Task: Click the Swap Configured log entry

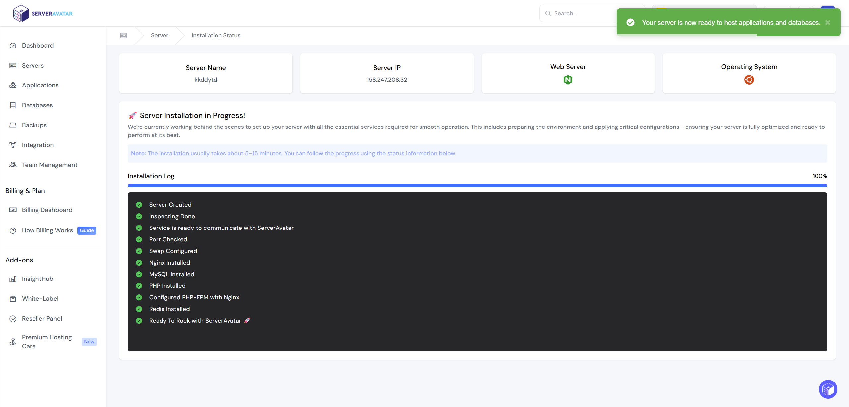Action: 173,251
